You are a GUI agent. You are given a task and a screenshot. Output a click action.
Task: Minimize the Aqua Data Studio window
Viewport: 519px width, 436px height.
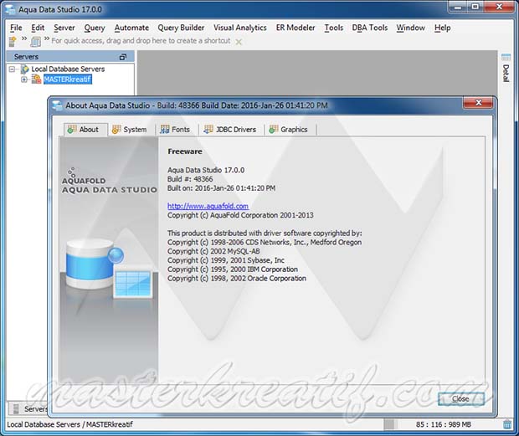[x=458, y=7]
